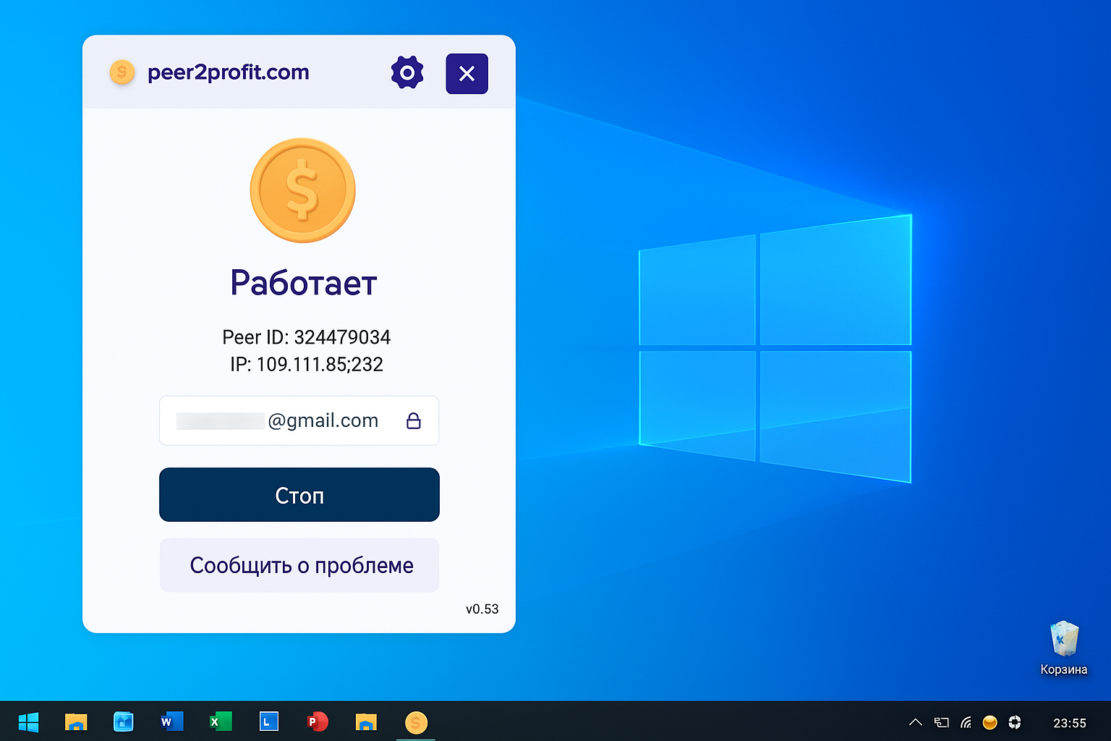Image resolution: width=1111 pixels, height=741 pixels.
Task: Launch Excel from the taskbar
Action: point(220,721)
